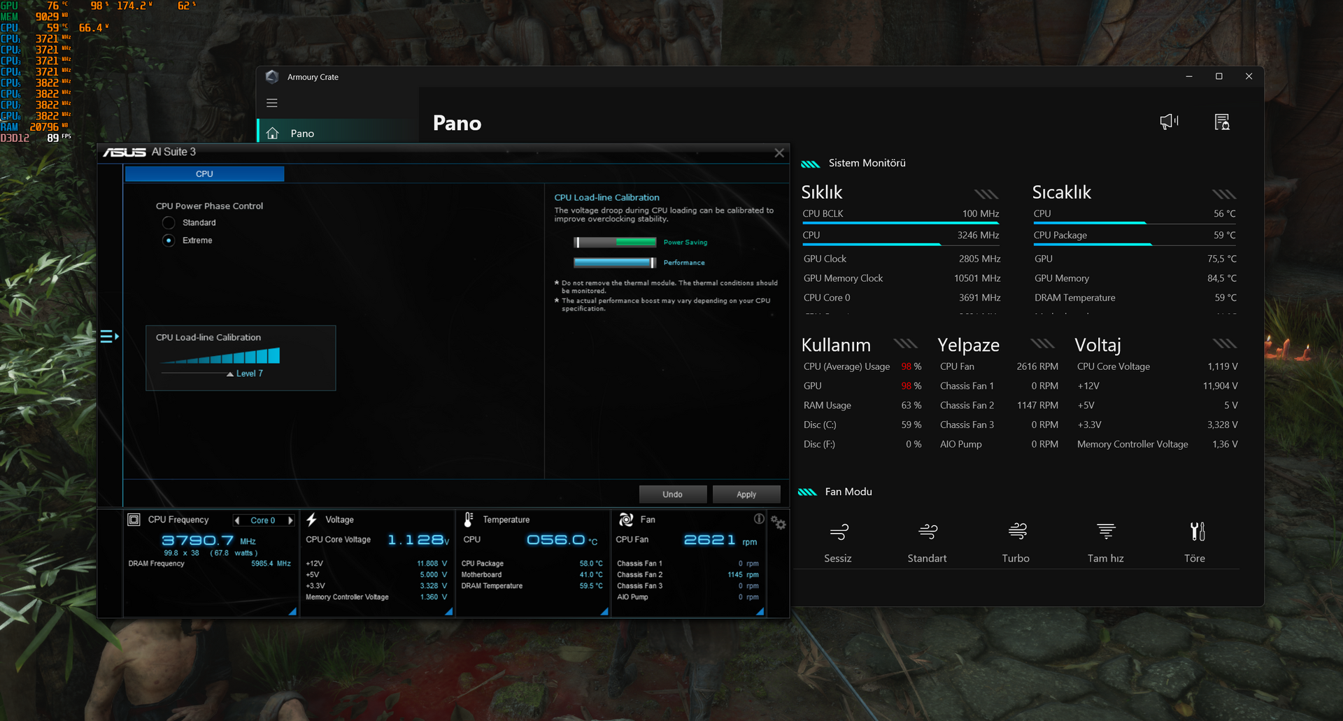Switch to the previous CPU core

tap(237, 520)
